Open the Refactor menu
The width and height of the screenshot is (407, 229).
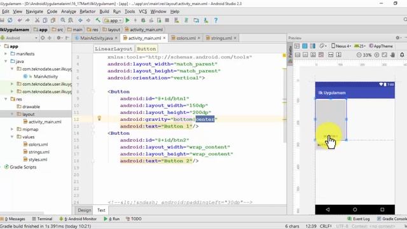tap(88, 11)
